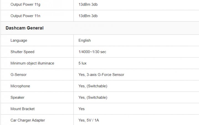Click the Car Charger Adapter label
Viewport: 199px width, 125px height.
click(x=28, y=120)
